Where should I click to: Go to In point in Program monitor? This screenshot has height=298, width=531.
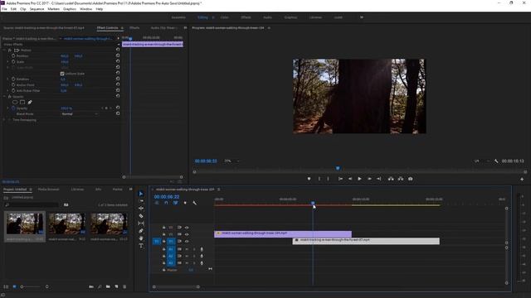(340, 179)
